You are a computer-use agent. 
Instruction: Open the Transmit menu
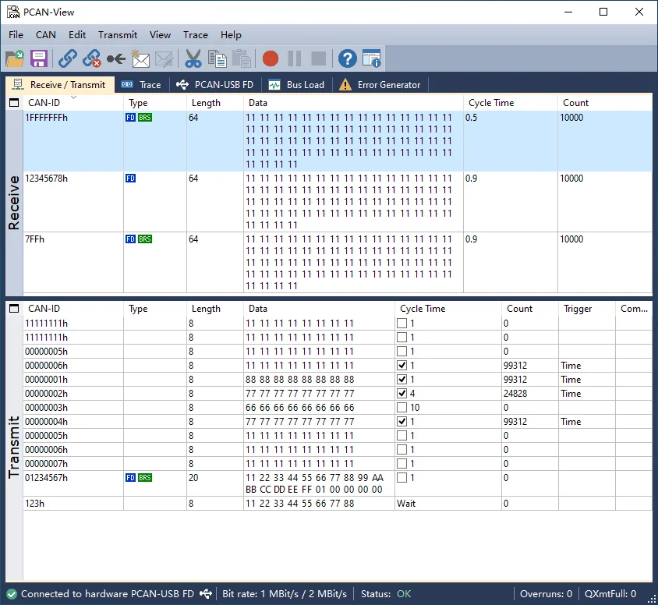(x=118, y=34)
